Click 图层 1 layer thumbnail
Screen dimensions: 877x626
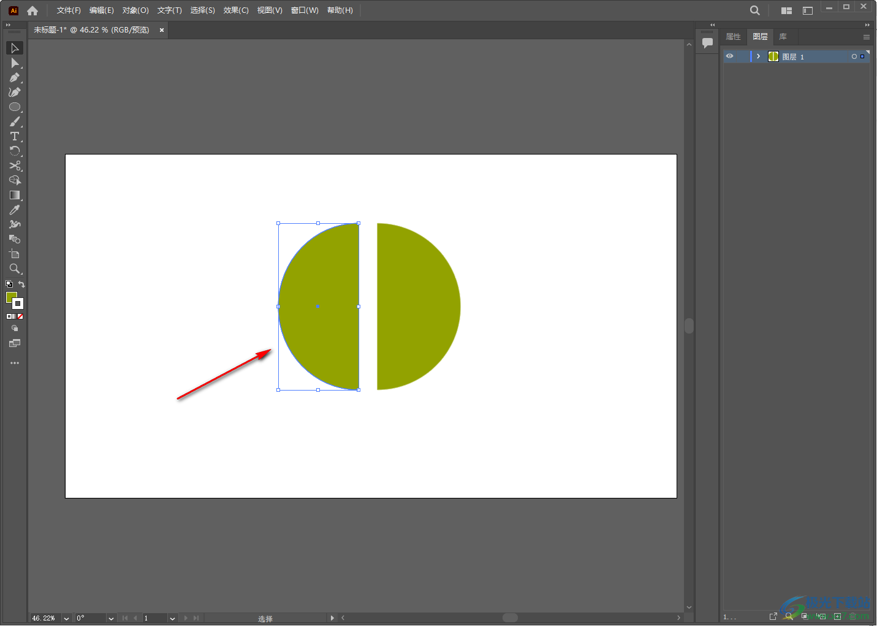pos(773,56)
